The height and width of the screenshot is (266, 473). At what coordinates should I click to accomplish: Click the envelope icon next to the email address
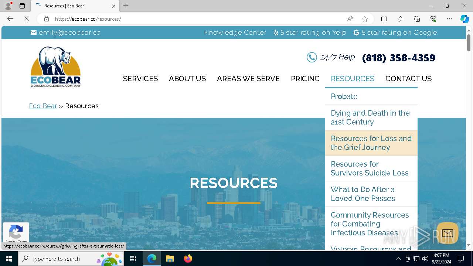coord(34,33)
